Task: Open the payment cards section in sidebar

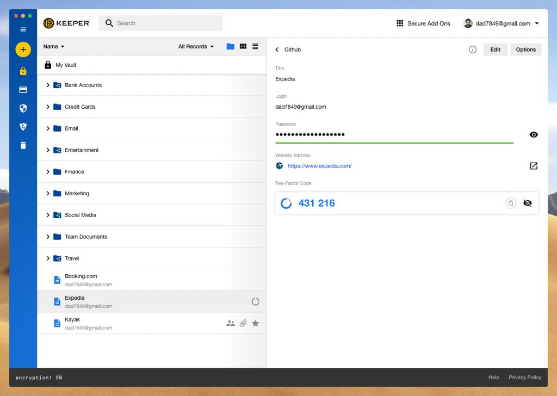Action: (x=23, y=89)
